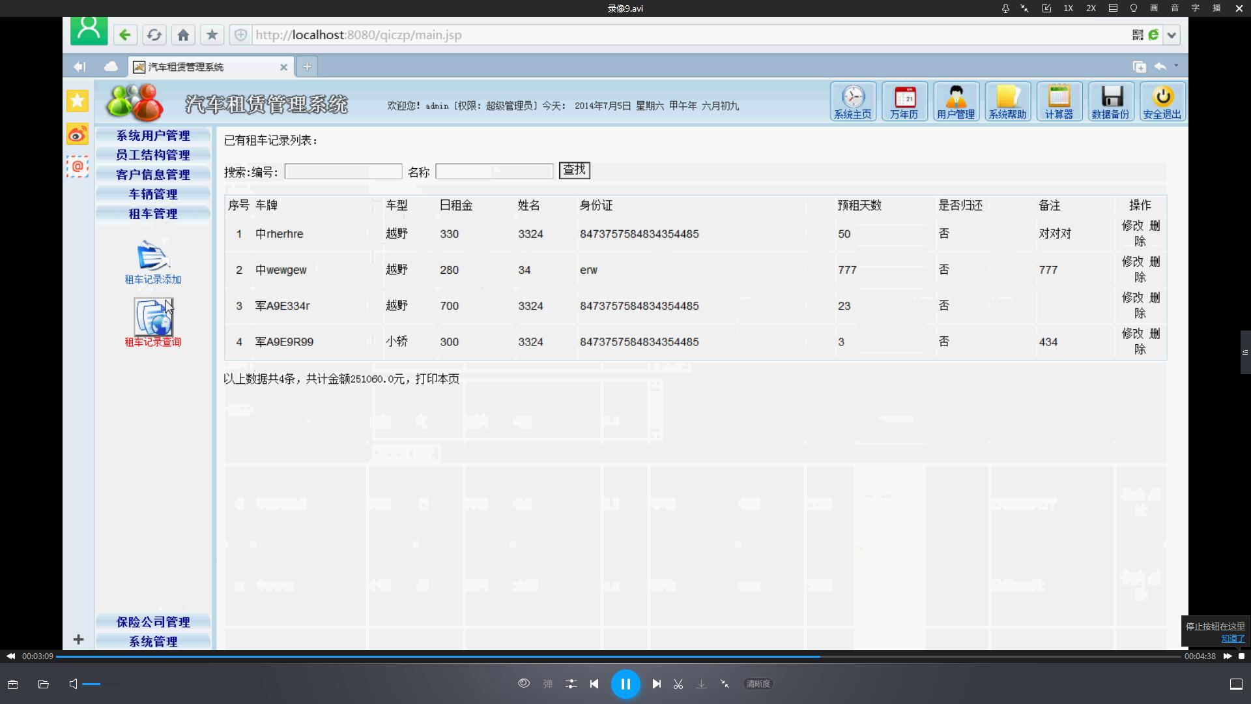Click the download icon in the player controls
This screenshot has width=1251, height=704.
701,684
